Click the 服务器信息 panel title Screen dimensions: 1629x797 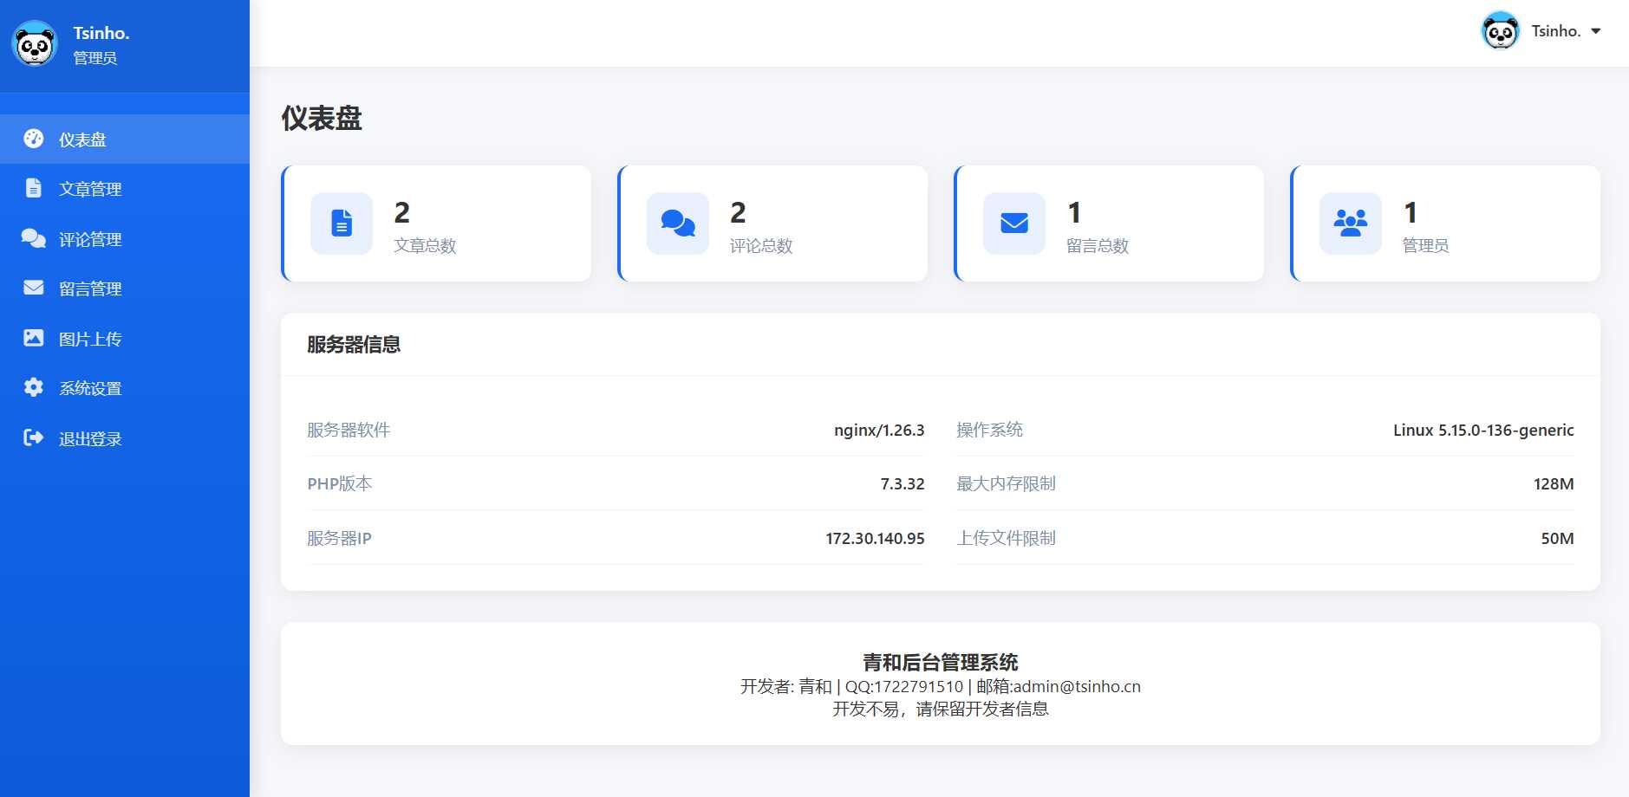click(x=352, y=345)
